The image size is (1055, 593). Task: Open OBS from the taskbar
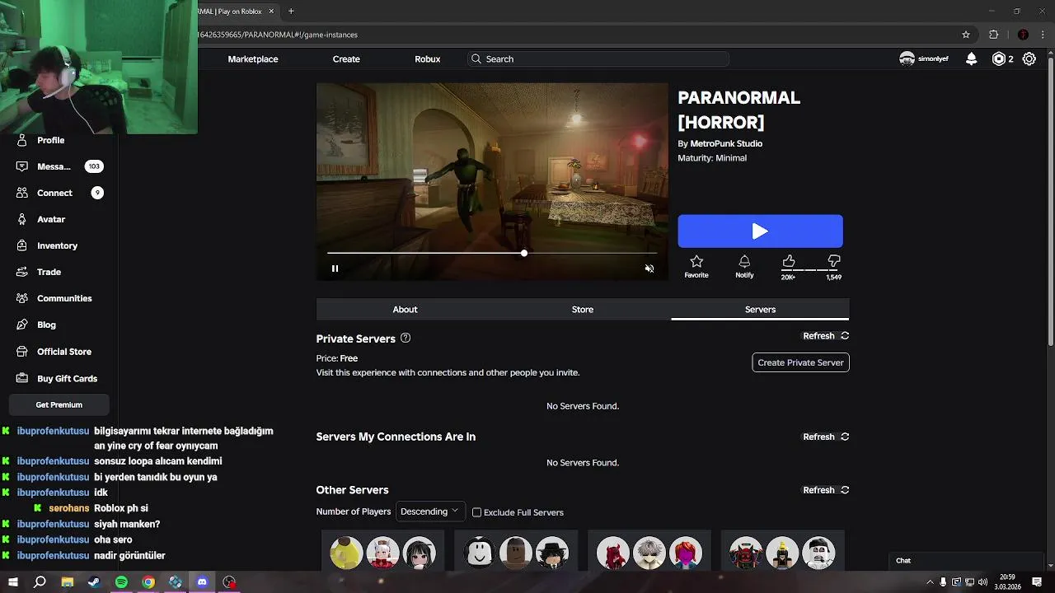229,581
